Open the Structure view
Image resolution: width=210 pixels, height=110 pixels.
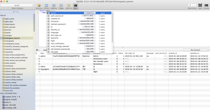click(x=39, y=6)
